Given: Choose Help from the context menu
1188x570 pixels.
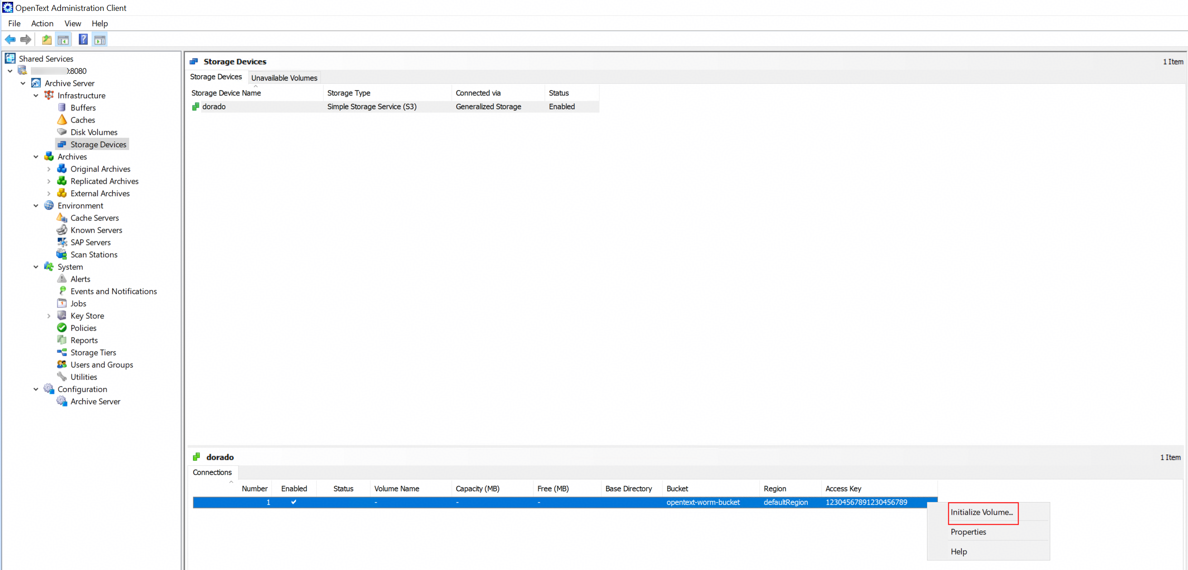Looking at the screenshot, I should [x=959, y=551].
